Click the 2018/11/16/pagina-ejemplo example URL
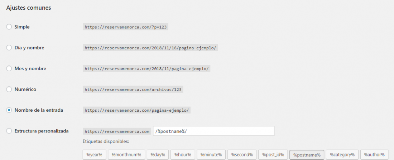 (x=150, y=48)
